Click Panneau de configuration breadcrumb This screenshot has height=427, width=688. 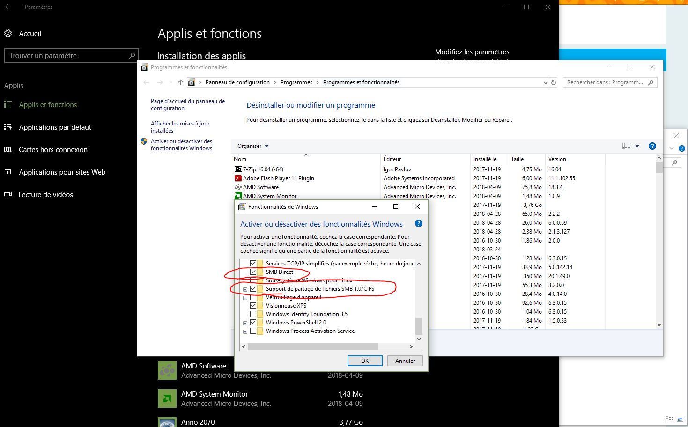click(237, 82)
